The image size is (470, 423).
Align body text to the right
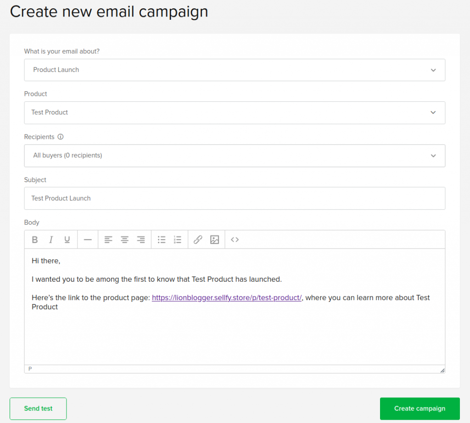click(141, 239)
